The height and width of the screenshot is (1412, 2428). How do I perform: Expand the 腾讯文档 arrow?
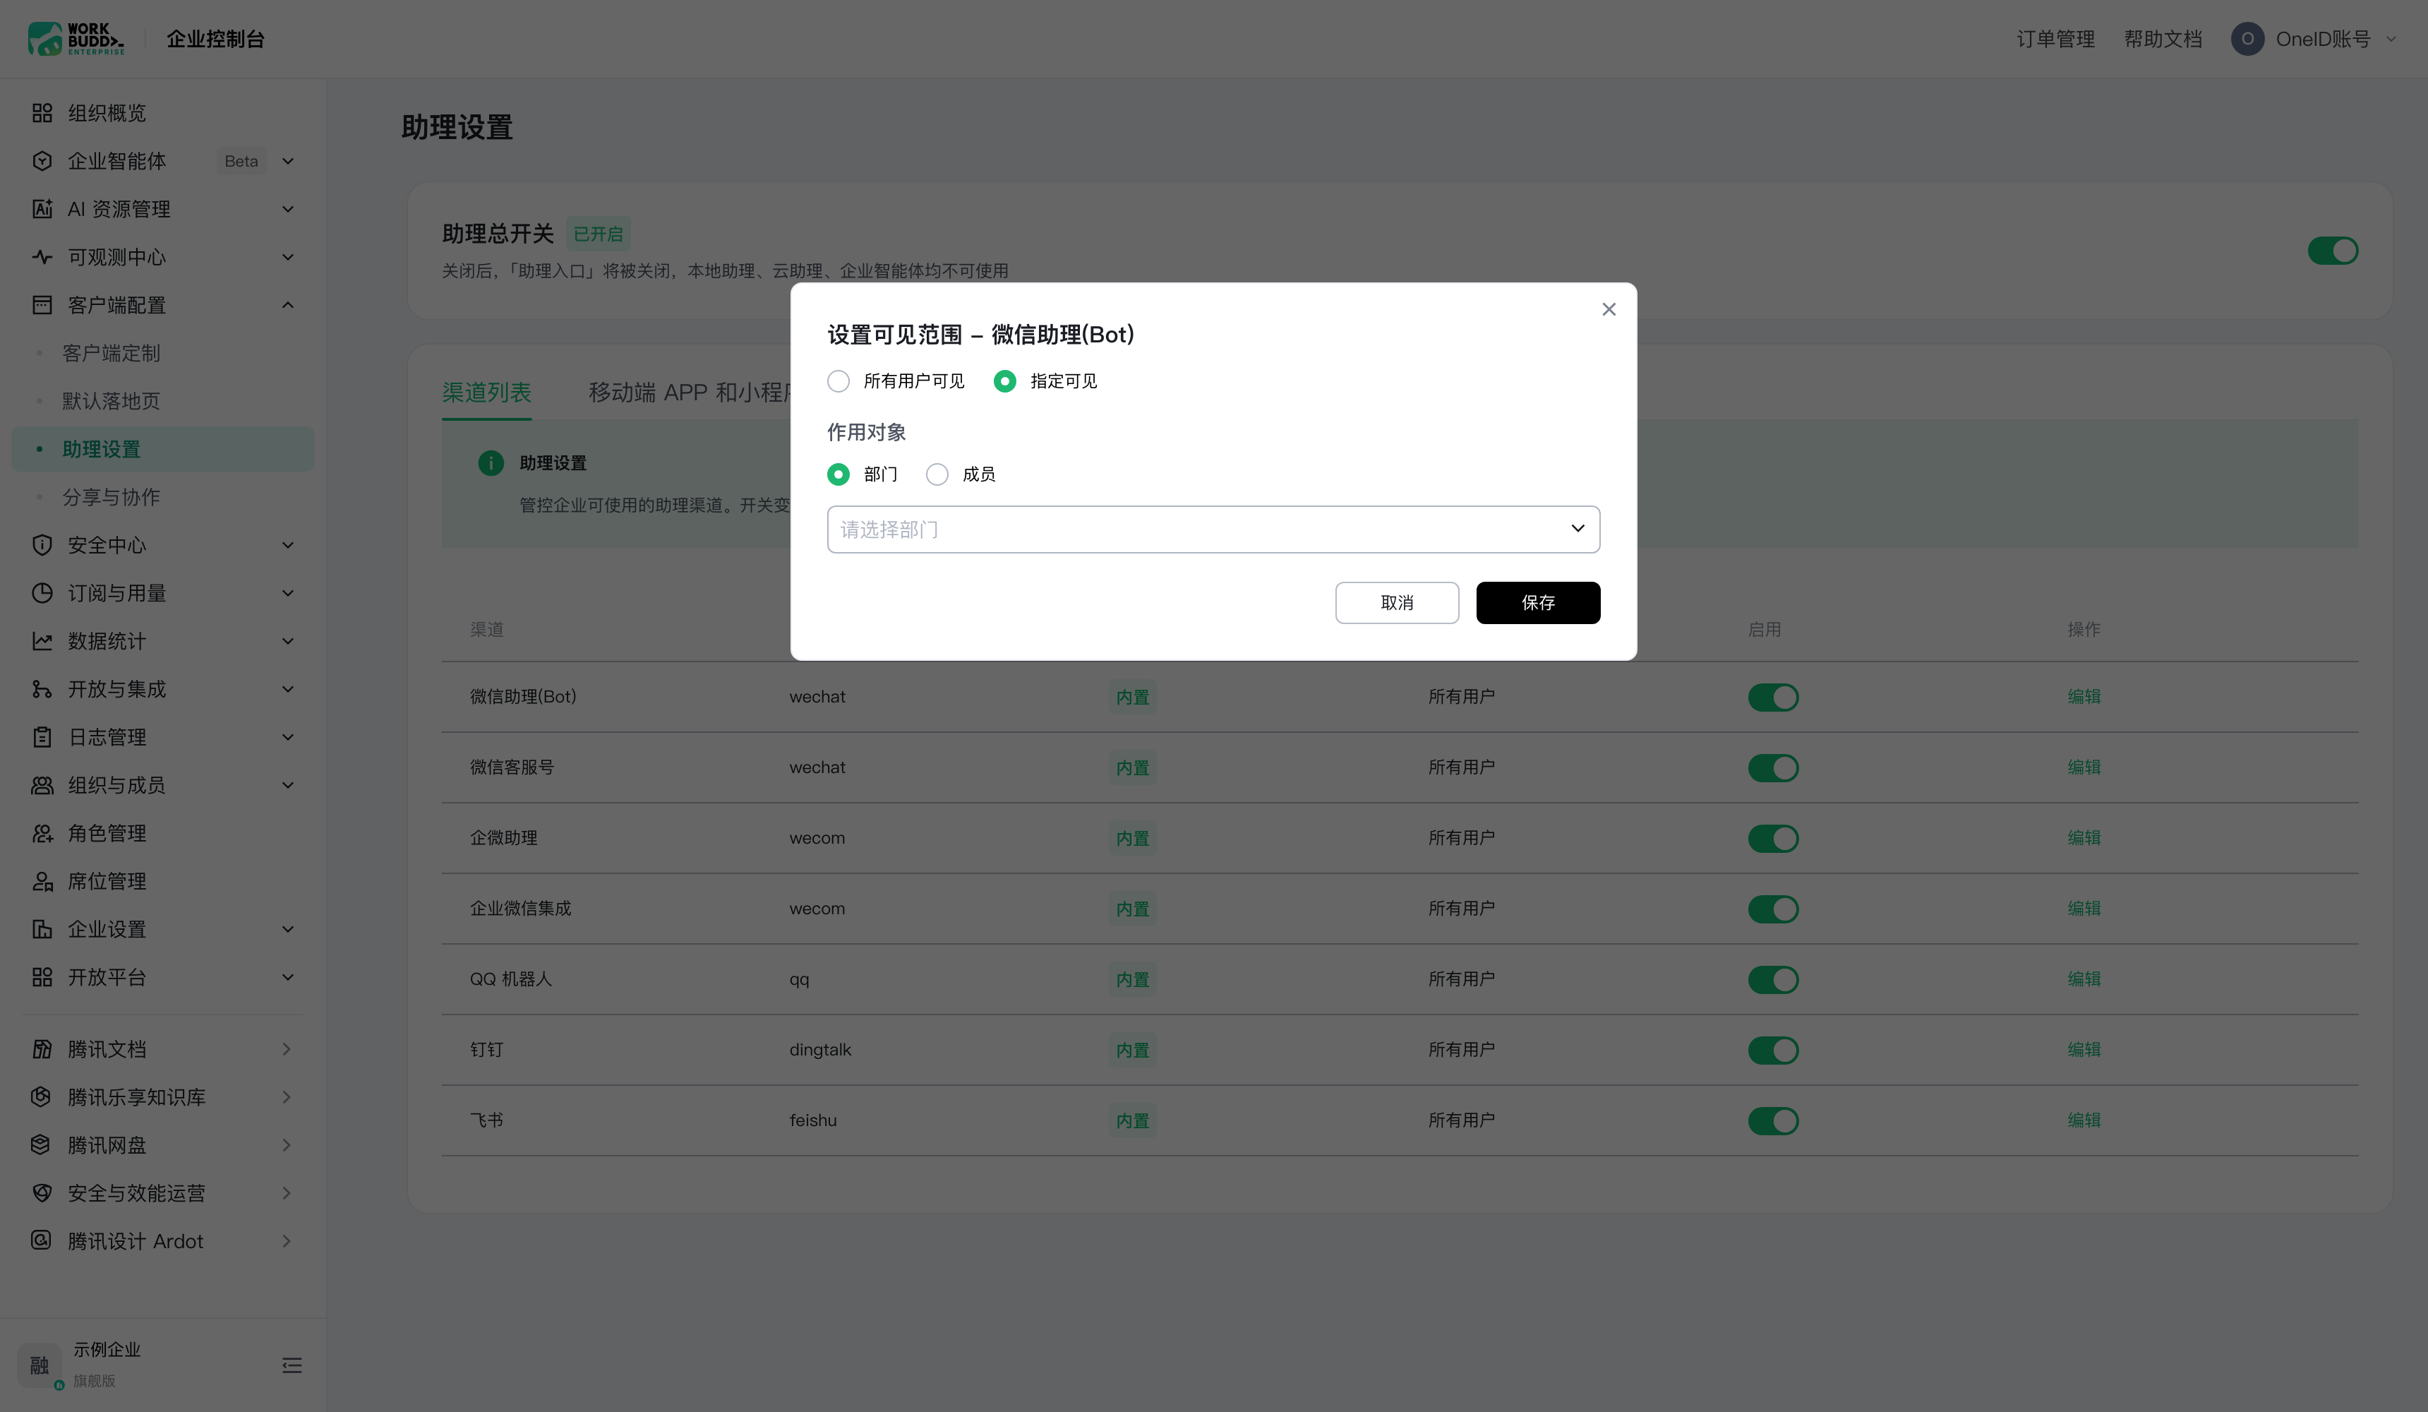coord(287,1050)
